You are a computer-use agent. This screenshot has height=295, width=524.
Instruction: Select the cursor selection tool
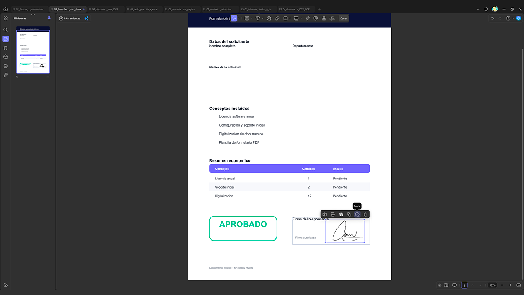(x=234, y=18)
